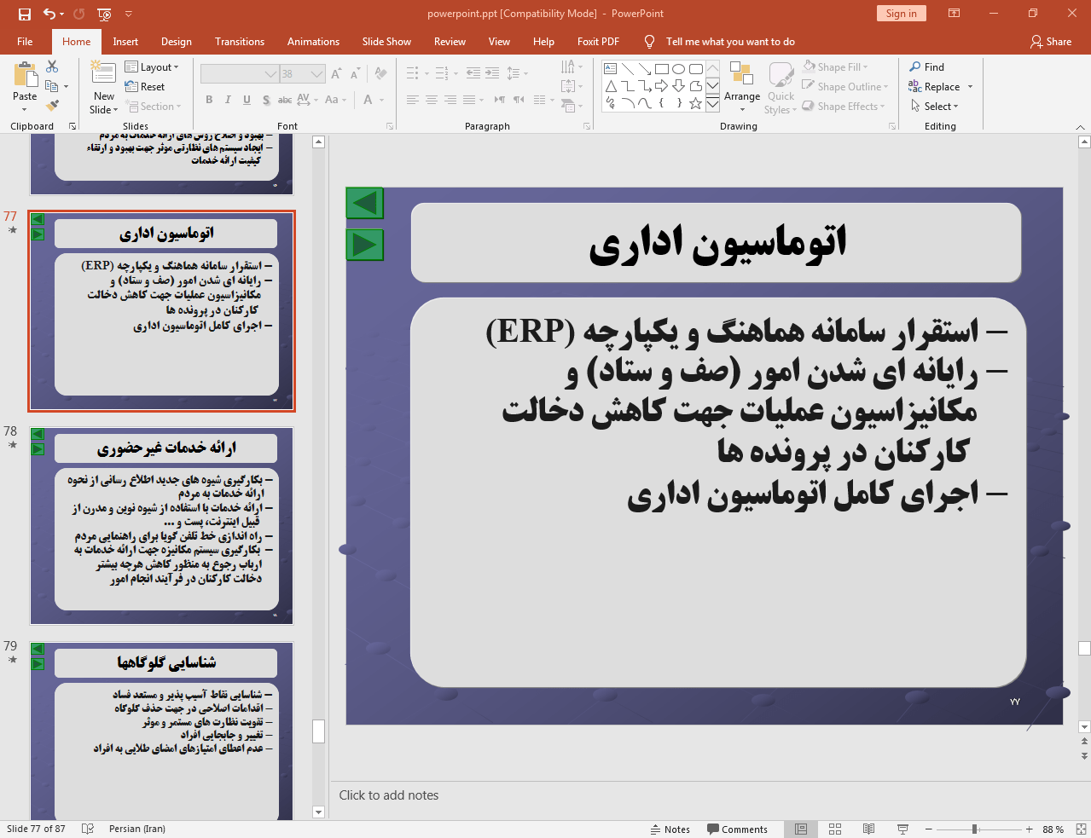Toggle Normal view button
This screenshot has height=838, width=1091.
(x=801, y=829)
